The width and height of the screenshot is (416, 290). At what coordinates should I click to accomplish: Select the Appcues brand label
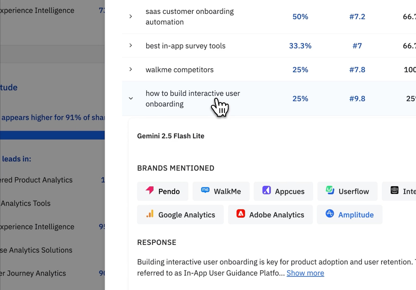[x=290, y=191]
